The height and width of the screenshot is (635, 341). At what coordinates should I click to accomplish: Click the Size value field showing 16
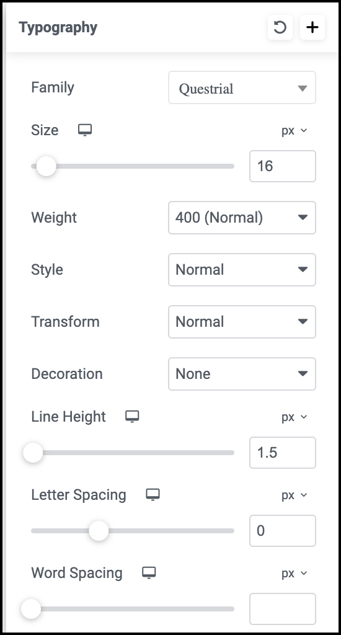point(283,166)
